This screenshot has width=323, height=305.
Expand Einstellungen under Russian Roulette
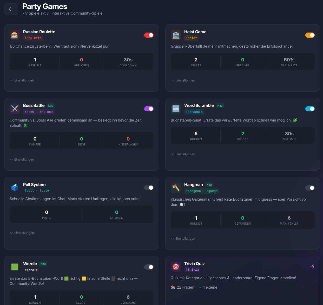(22, 80)
